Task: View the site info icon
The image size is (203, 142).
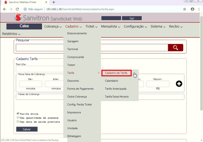Action: 25,9
